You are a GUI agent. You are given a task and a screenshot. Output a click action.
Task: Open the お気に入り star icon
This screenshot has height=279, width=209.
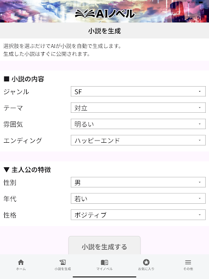point(146,262)
